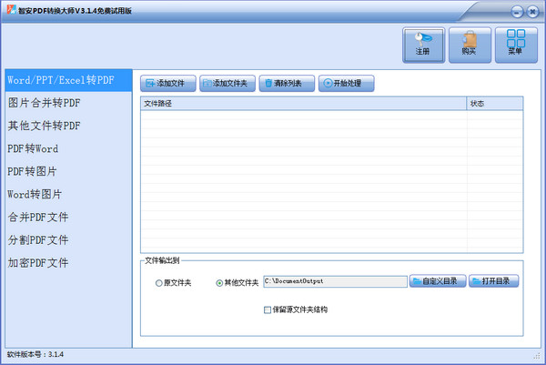Click the 注册 key icon button

423,46
